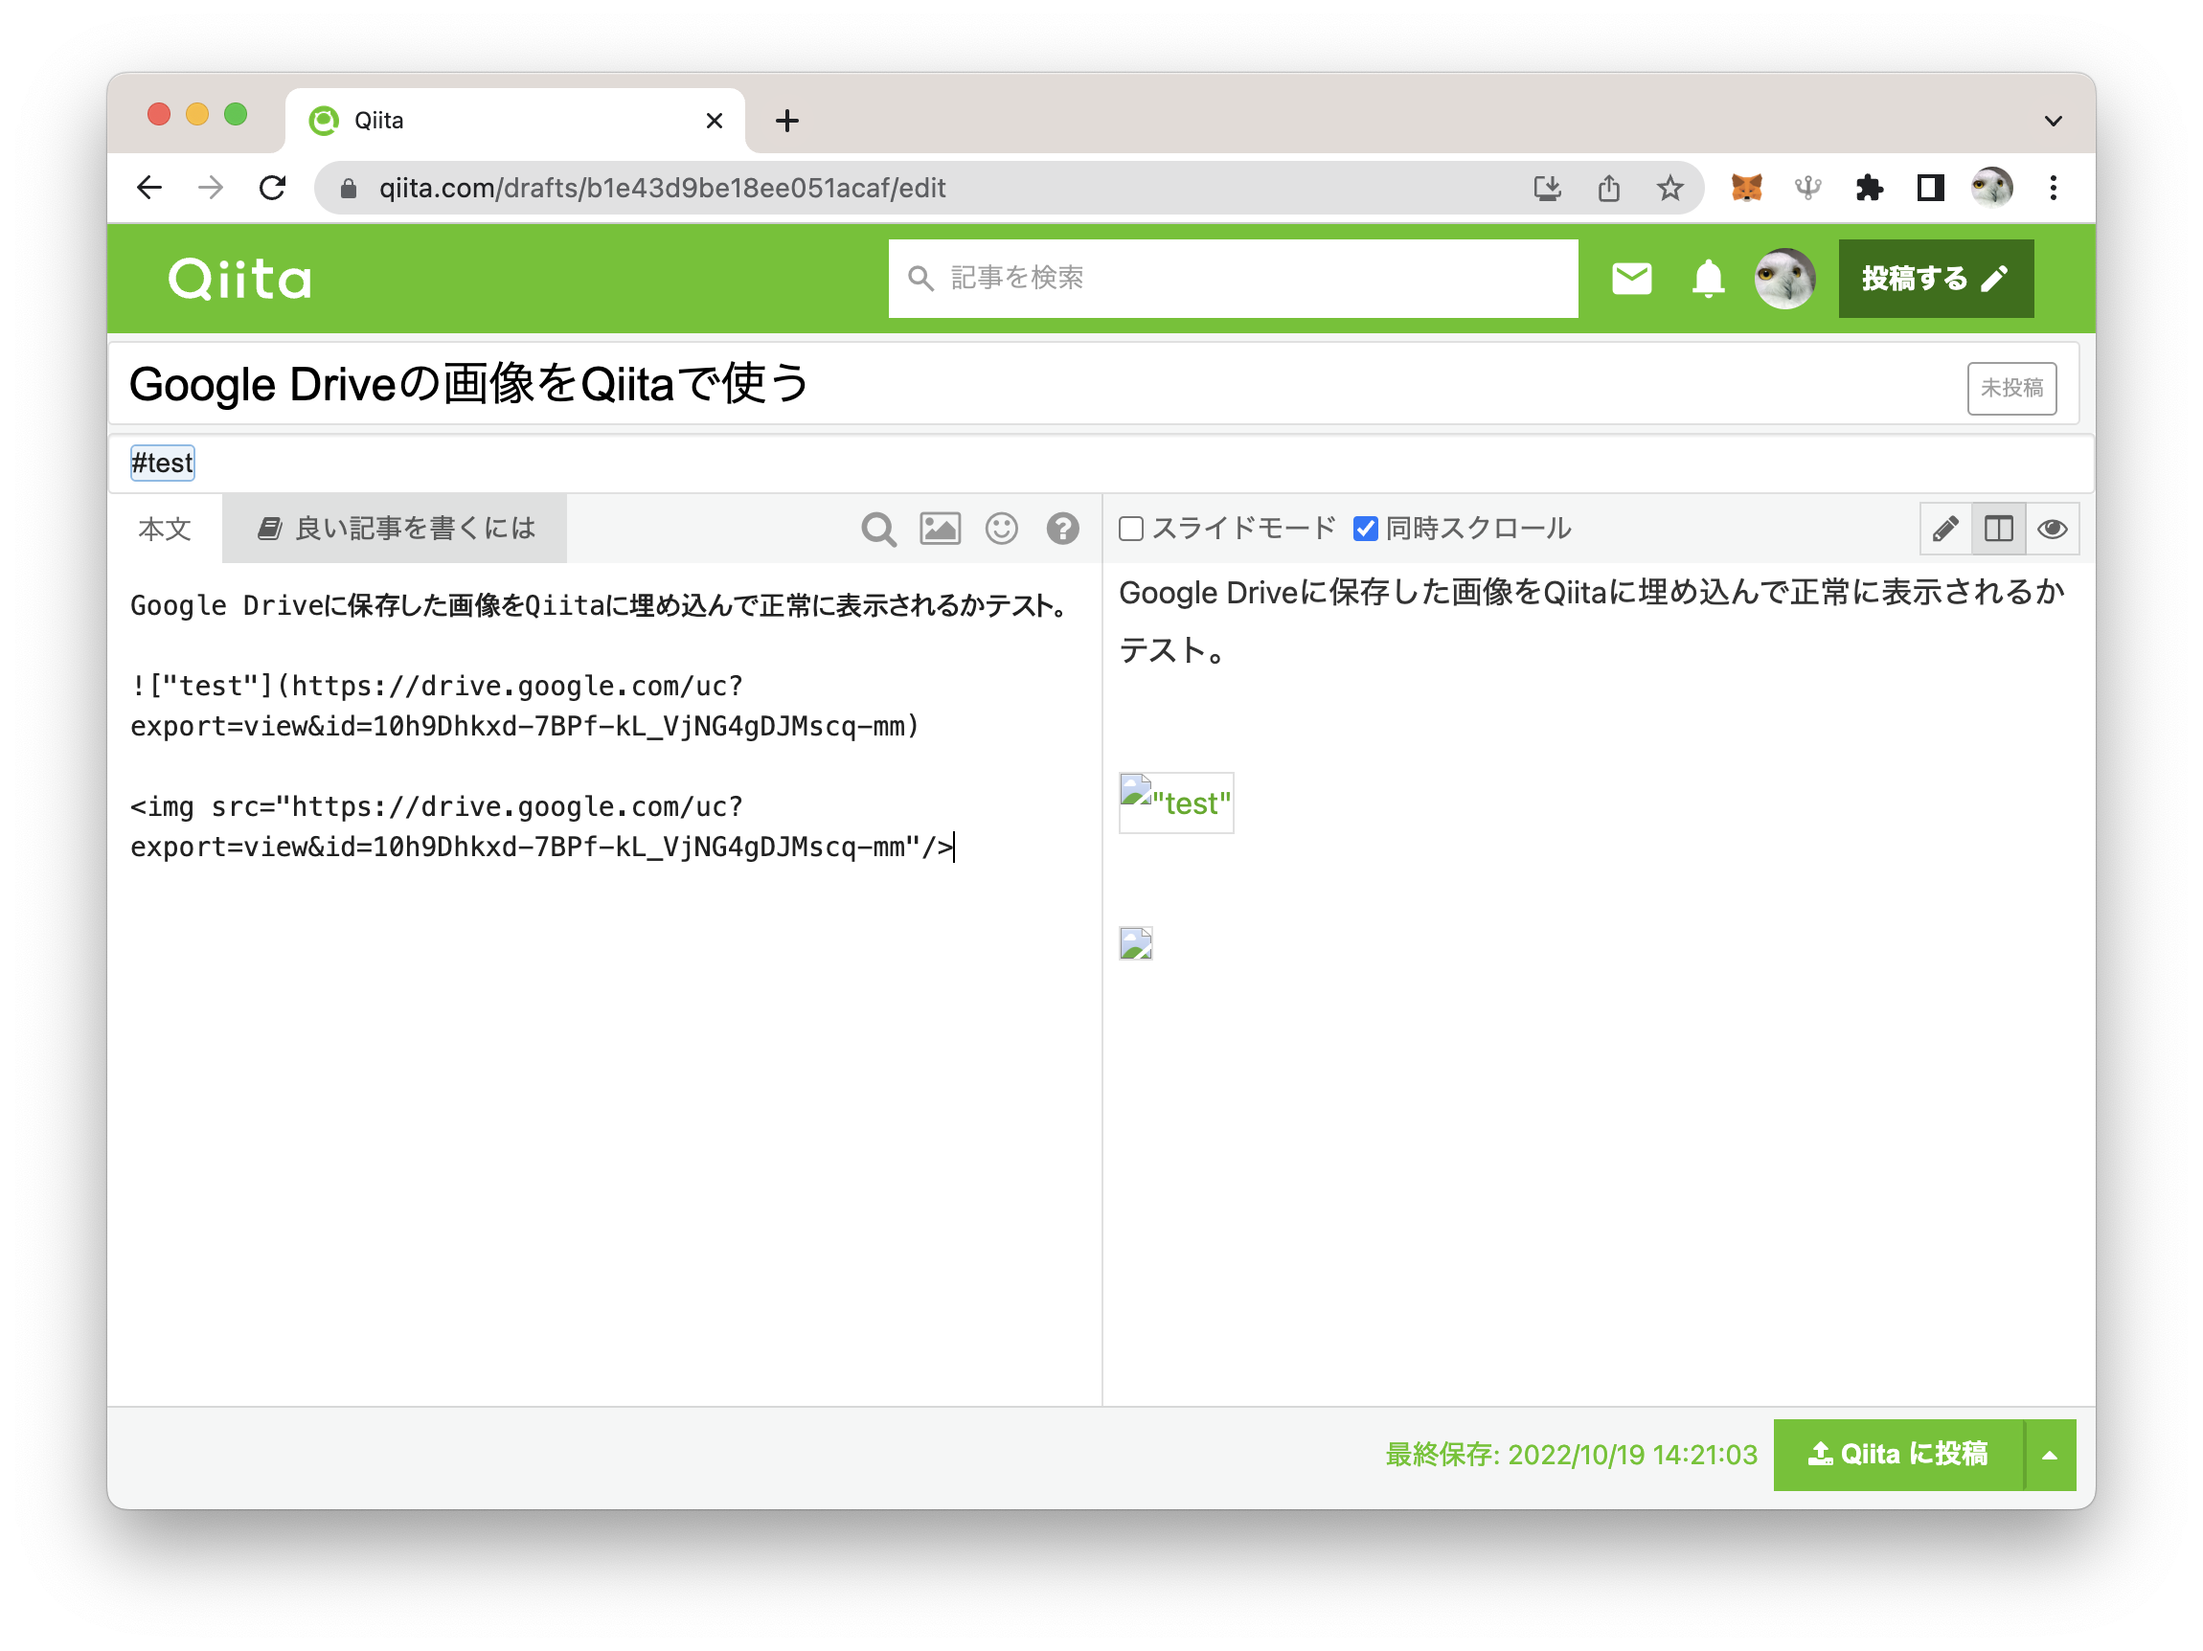2203x1651 pixels.
Task: Open the emoji smiley picker
Action: click(1001, 529)
